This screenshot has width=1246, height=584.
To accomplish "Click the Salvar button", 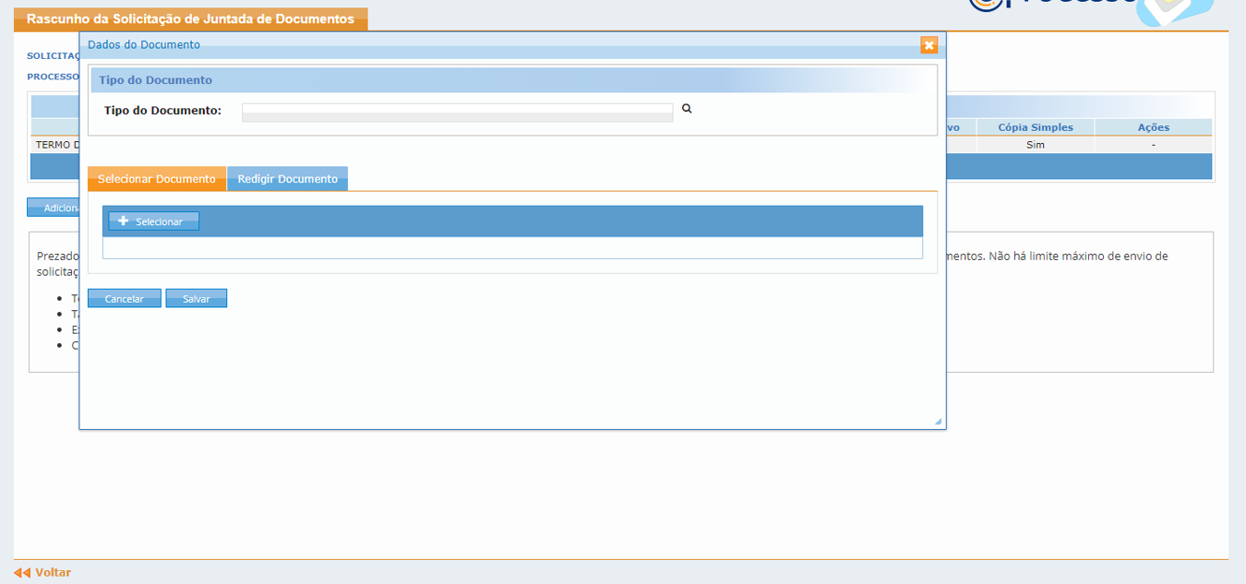I will [197, 299].
